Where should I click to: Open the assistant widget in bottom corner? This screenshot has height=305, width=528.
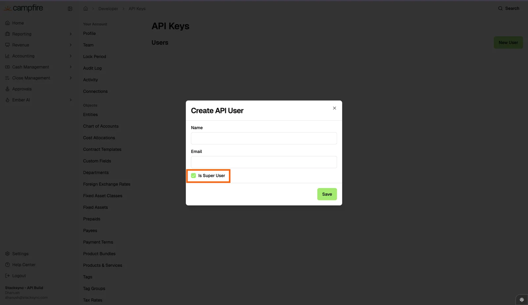(x=522, y=300)
